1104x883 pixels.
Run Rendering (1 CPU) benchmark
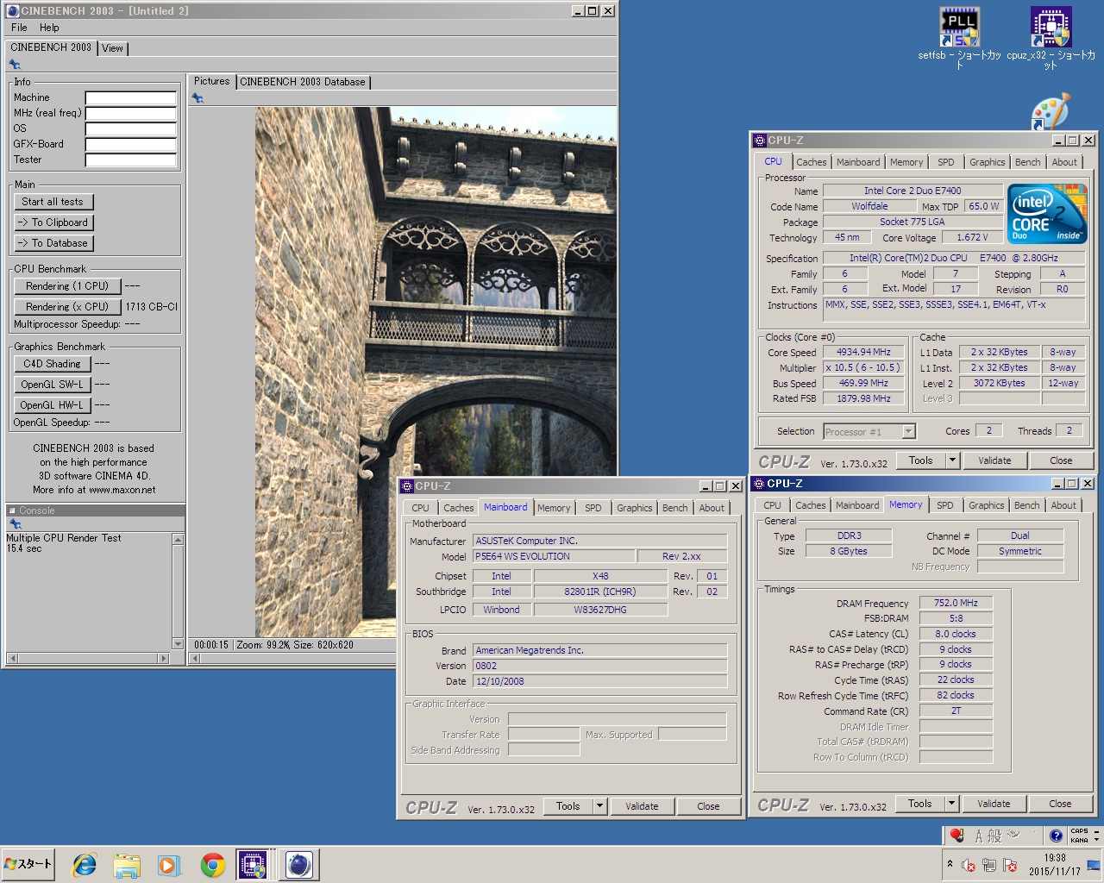click(67, 286)
